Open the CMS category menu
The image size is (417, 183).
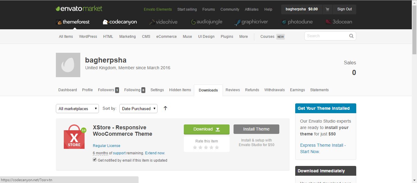146,37
